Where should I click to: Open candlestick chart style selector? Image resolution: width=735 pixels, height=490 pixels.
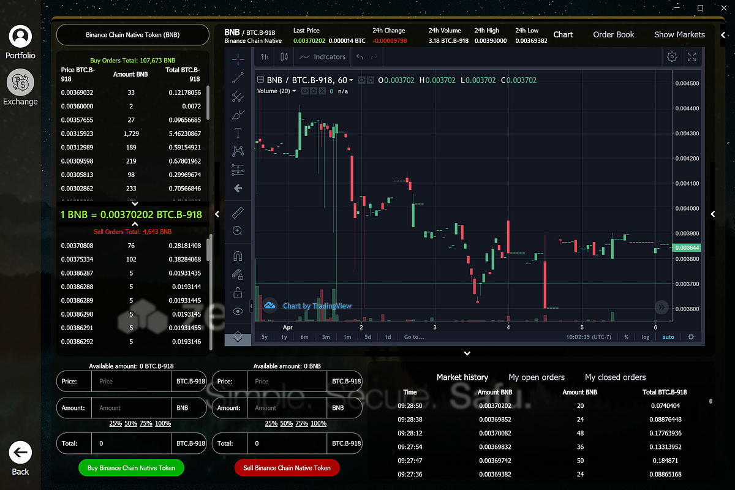point(284,57)
